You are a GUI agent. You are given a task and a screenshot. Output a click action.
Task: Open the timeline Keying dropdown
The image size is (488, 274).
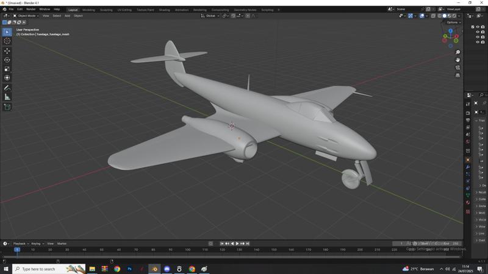coord(37,244)
